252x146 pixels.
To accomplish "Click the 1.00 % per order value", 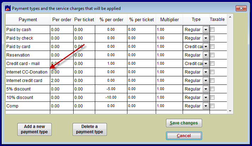I will click(111, 64).
